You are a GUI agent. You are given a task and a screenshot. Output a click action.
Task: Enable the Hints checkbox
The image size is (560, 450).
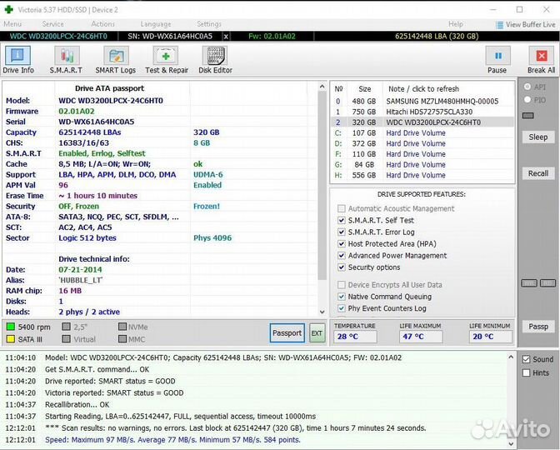525,372
